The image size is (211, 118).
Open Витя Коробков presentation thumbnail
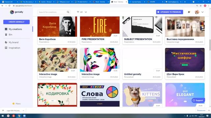click(57, 27)
